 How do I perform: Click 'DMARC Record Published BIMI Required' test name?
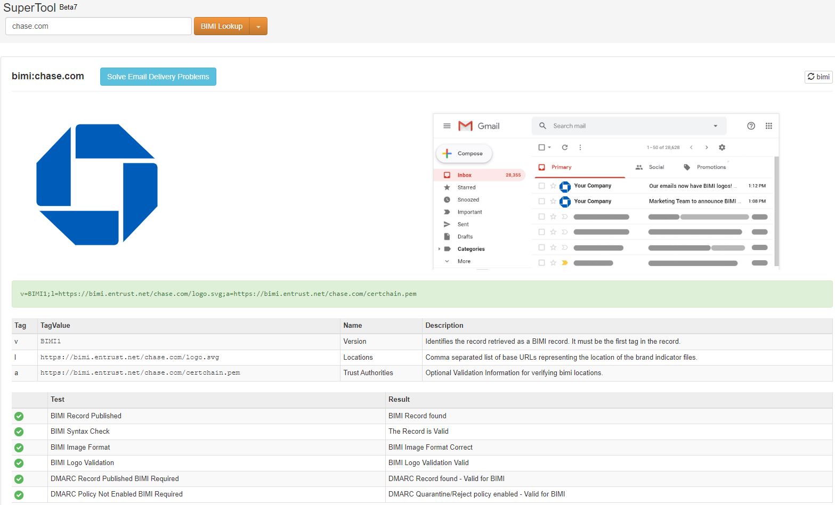(115, 479)
